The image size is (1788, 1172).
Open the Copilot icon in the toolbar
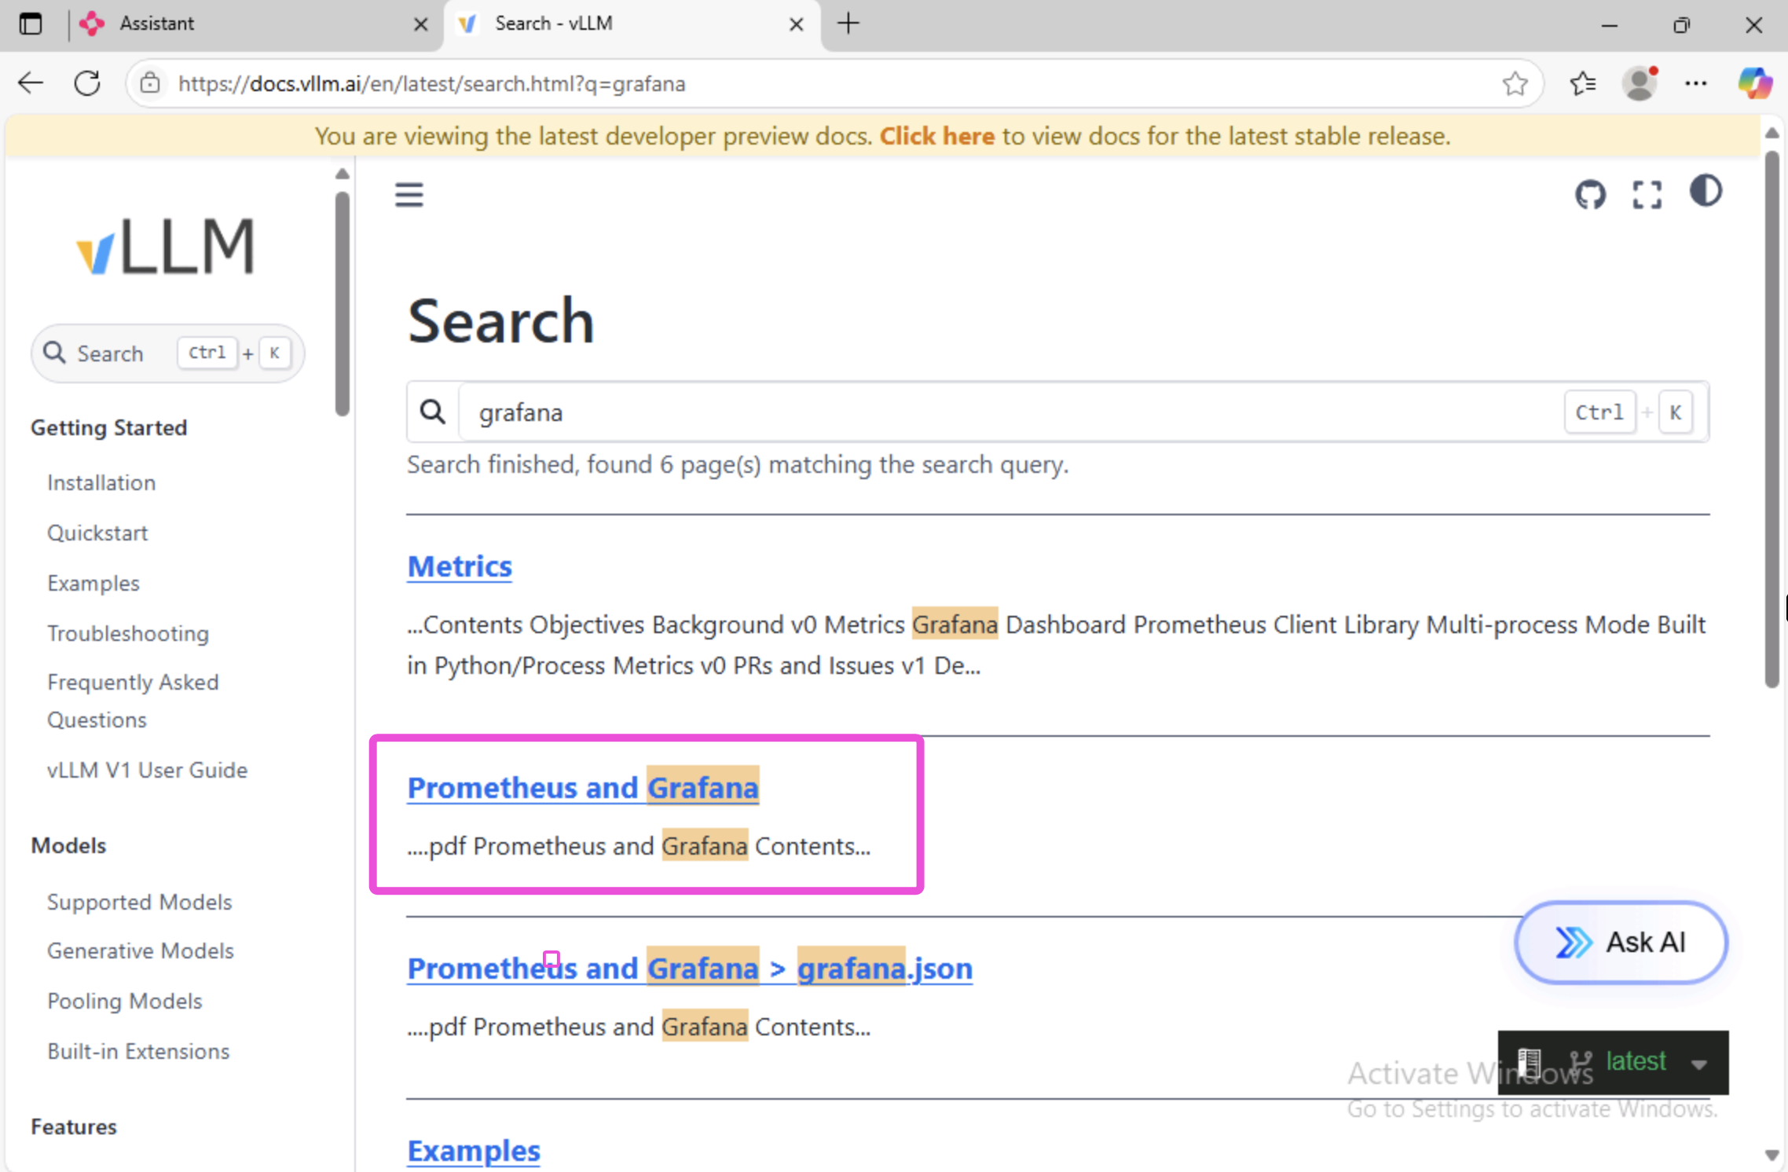(x=1753, y=83)
